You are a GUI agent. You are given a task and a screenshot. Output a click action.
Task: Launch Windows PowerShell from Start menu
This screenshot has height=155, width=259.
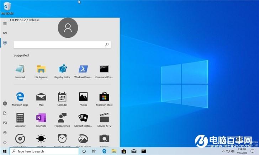(x=83, y=72)
